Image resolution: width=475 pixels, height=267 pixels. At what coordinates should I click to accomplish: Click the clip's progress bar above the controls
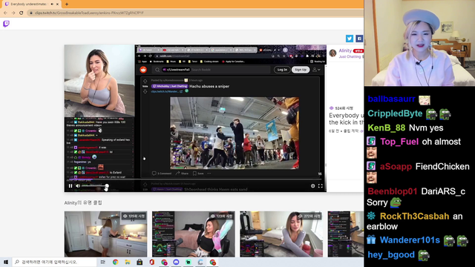point(195,179)
